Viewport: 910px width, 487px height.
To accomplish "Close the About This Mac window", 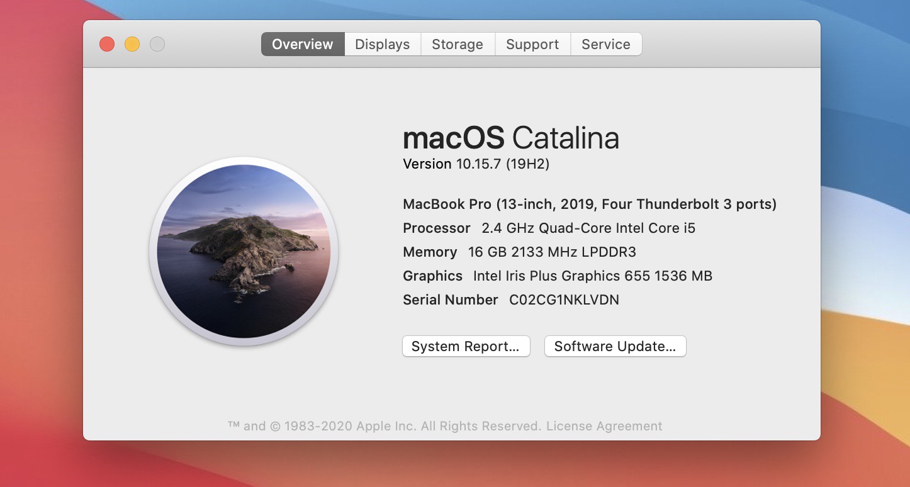I will (x=107, y=44).
